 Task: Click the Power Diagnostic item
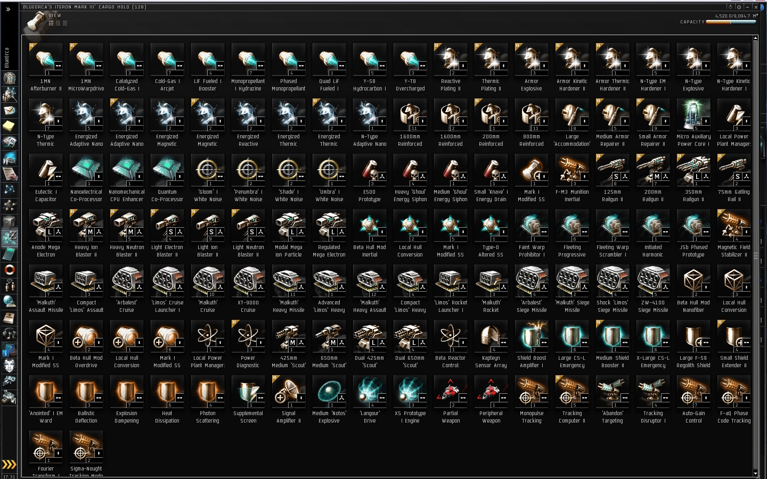click(x=248, y=344)
